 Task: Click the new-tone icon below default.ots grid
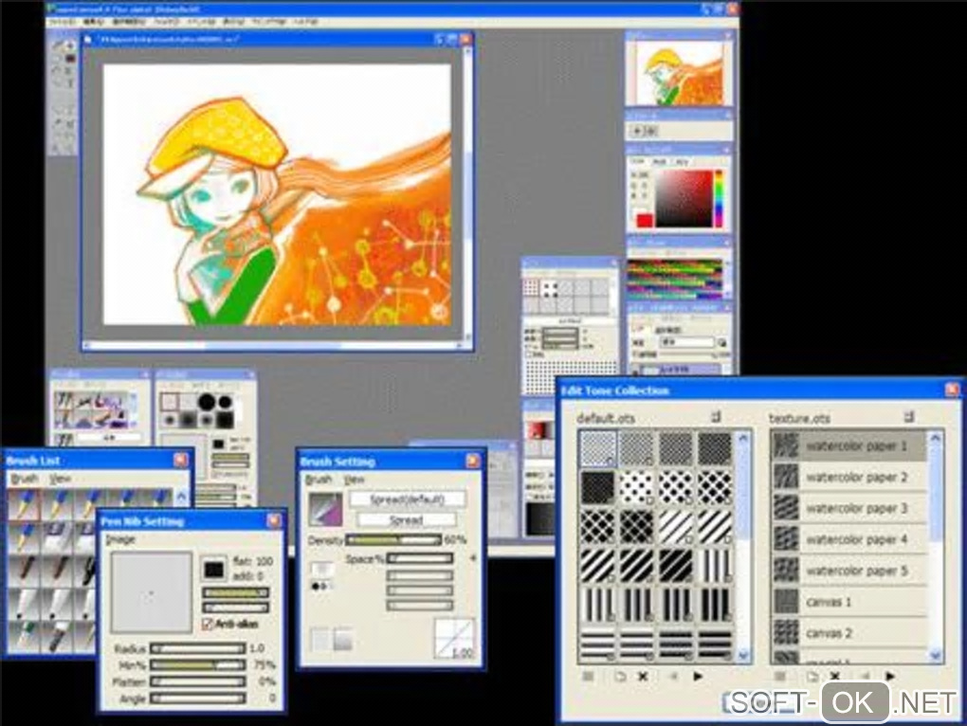point(619,676)
